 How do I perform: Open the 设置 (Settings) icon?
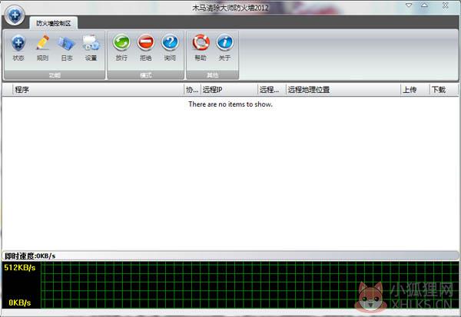91,48
